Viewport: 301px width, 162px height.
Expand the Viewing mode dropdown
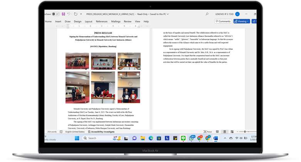pos(242,21)
